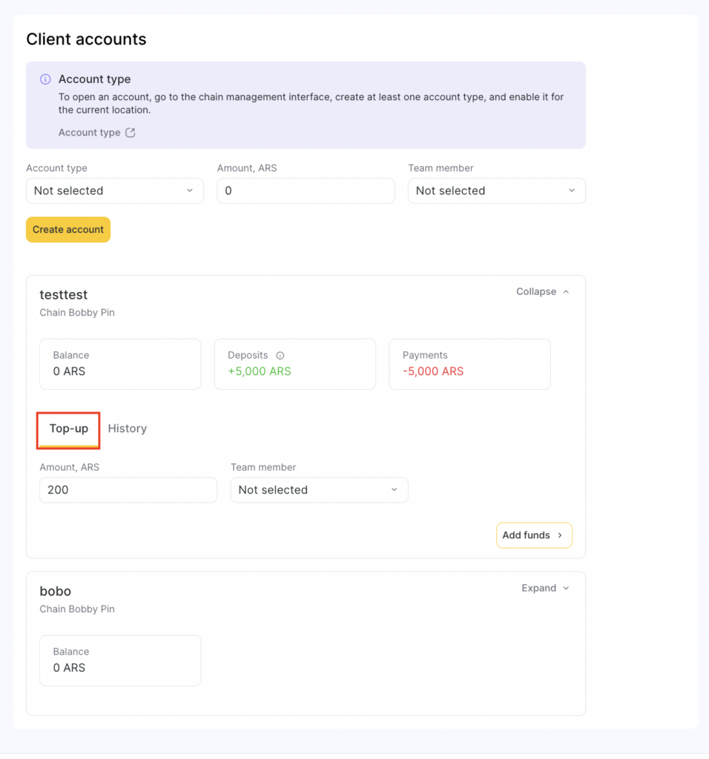The height and width of the screenshot is (759, 709).
Task: Click the Payments -5,000 ARS card
Action: (469, 364)
